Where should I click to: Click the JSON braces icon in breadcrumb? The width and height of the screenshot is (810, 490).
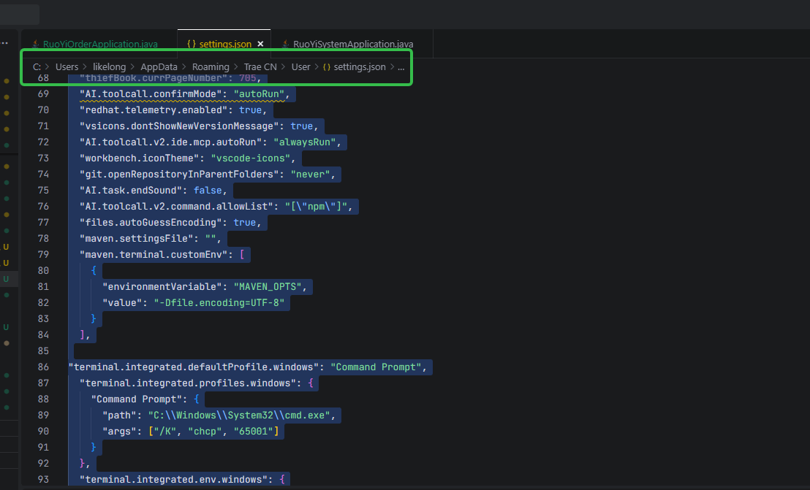click(327, 67)
